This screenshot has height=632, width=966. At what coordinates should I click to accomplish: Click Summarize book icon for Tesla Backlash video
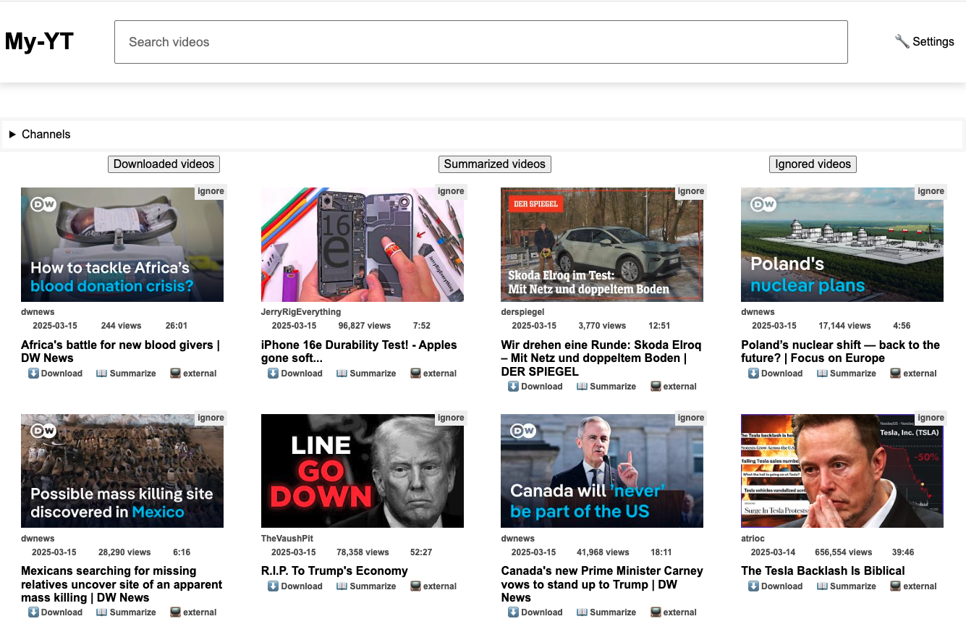[x=822, y=586]
